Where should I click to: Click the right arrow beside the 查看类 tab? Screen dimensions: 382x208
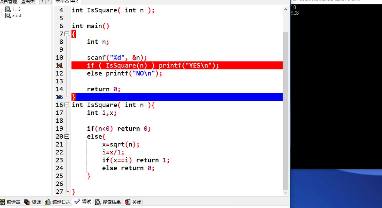click(48, 1)
